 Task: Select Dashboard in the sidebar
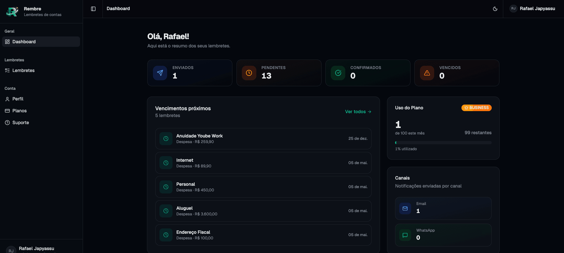point(41,42)
